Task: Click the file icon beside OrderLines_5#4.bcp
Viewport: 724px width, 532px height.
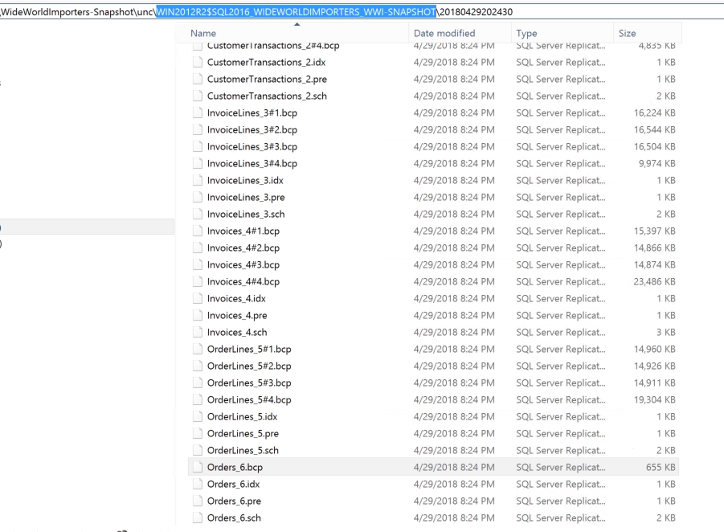Action: pyautogui.click(x=198, y=400)
